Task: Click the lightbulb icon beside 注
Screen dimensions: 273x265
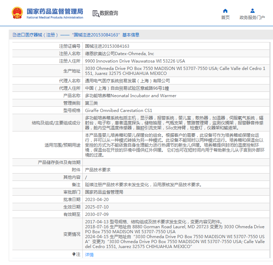Action: point(74,254)
